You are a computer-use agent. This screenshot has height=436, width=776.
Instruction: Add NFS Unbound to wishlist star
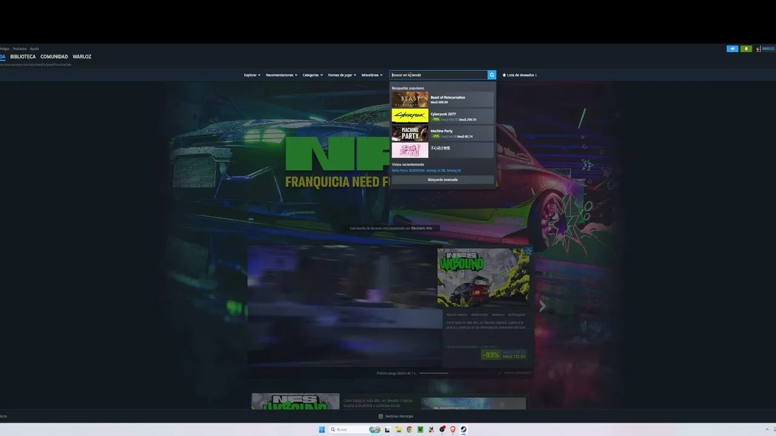[x=528, y=251]
